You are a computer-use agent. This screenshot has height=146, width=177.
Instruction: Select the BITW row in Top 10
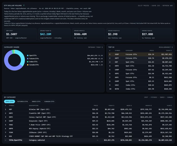coord(140,89)
